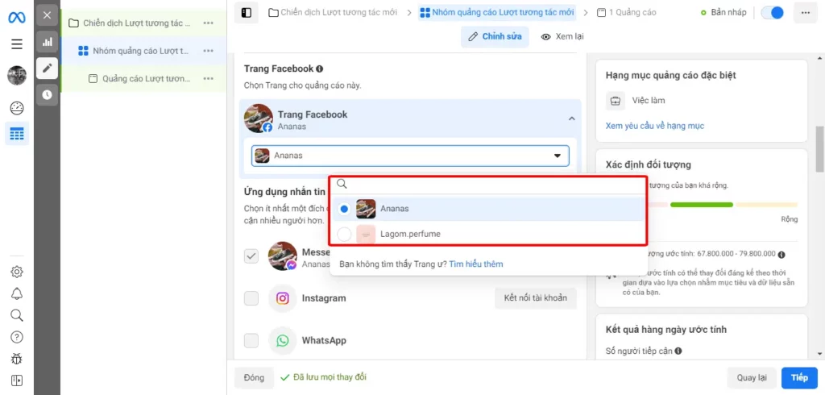Click the Đã lưu mọi thay đổi status
Viewport: 825px width, 395px height.
[x=324, y=377]
